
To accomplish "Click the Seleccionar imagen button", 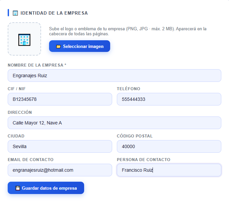I will coord(79,46).
